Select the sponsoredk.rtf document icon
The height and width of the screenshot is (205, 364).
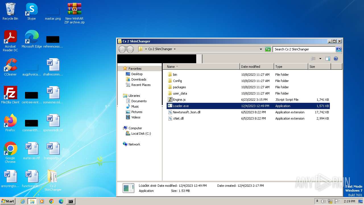click(53, 123)
